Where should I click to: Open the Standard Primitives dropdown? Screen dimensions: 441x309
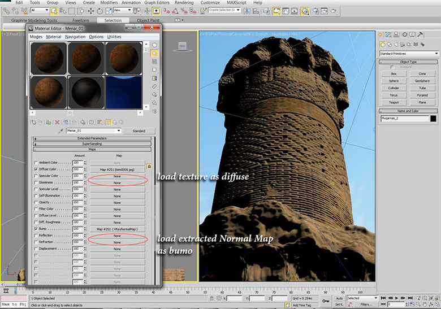409,54
